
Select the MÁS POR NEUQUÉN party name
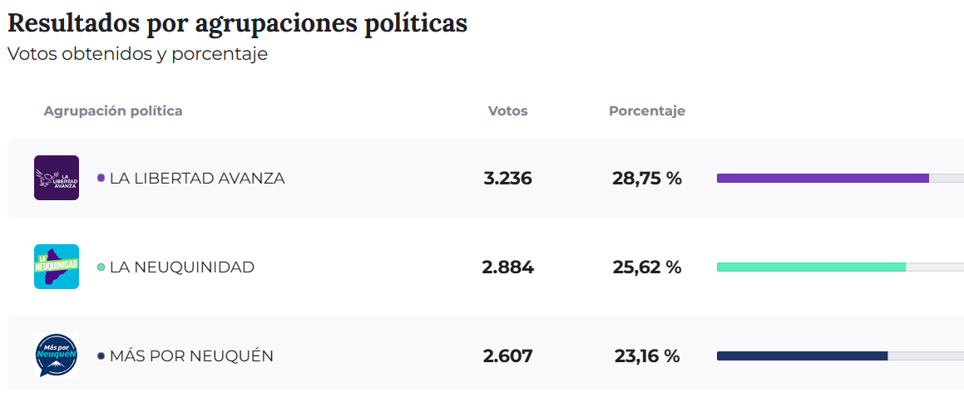tap(191, 356)
